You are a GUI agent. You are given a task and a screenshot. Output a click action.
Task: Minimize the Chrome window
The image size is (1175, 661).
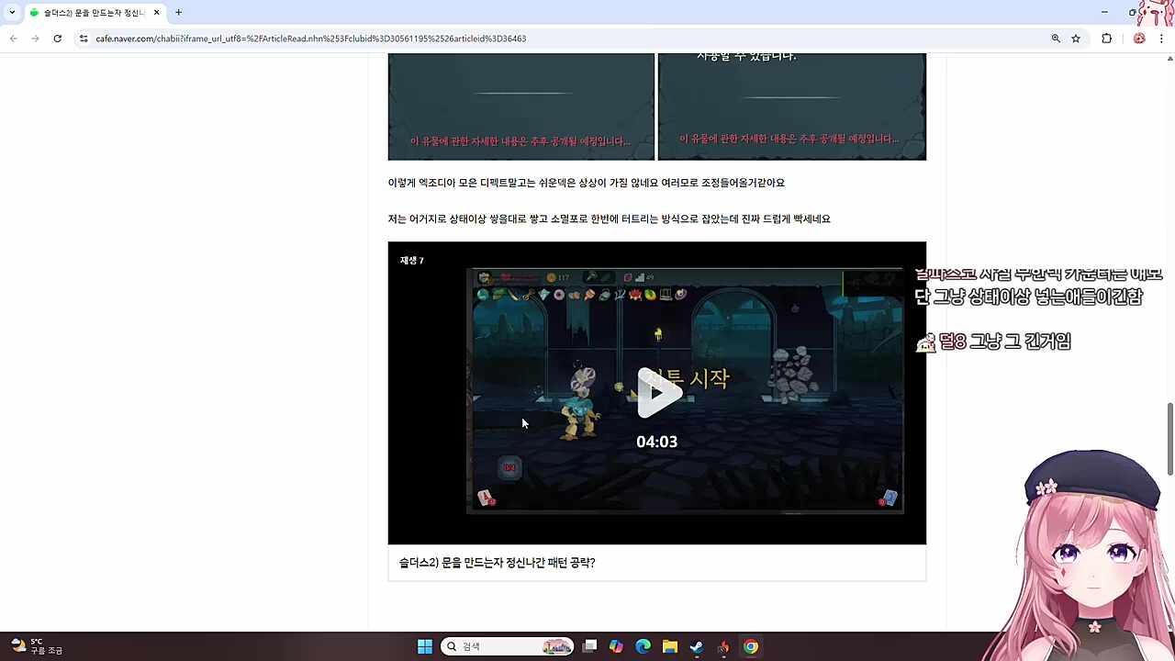coord(1104,12)
